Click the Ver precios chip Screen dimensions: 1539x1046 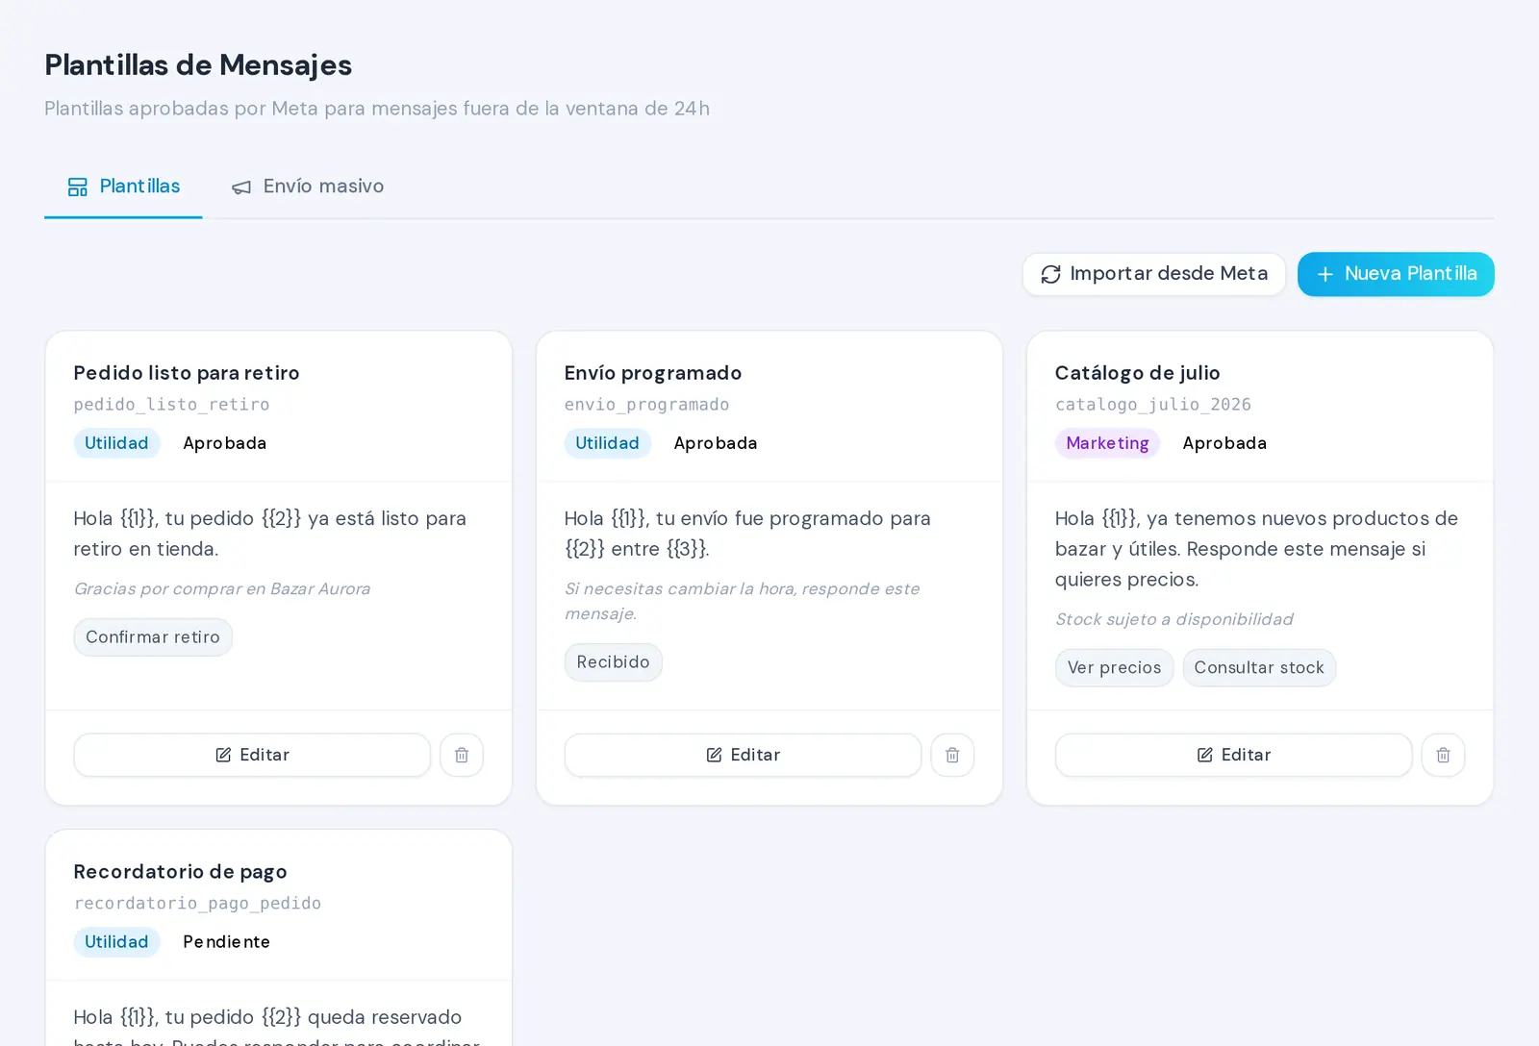[1114, 668]
